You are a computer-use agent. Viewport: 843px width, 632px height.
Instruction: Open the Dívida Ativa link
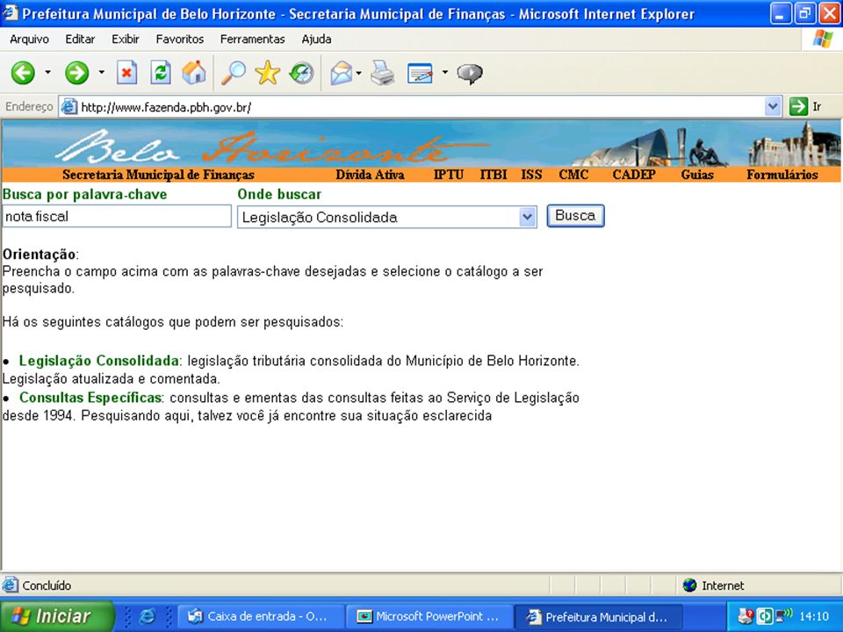point(370,175)
